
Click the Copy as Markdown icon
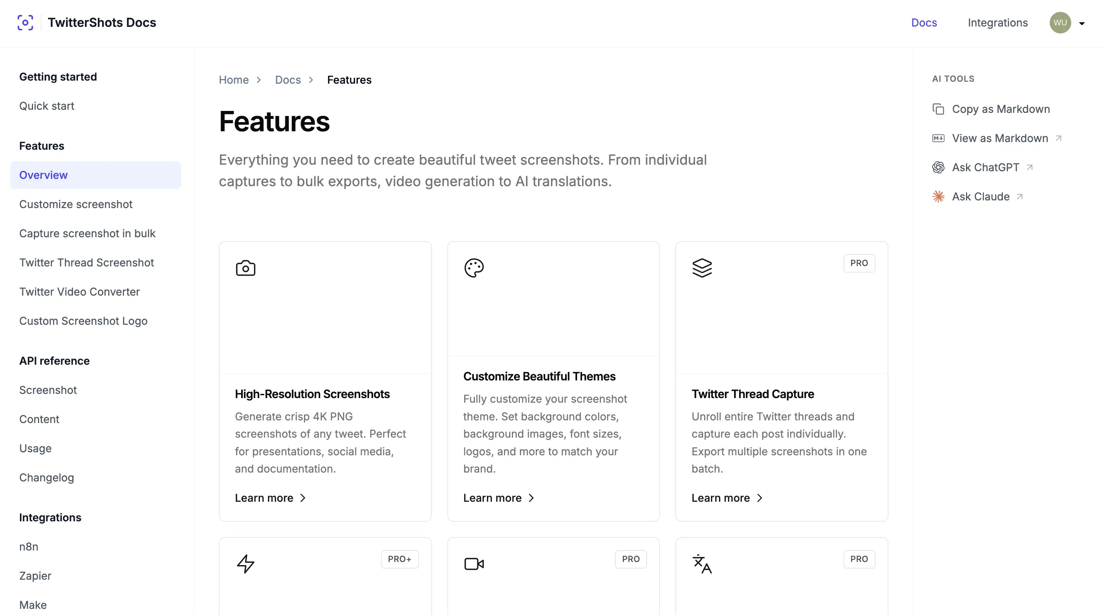tap(938, 109)
